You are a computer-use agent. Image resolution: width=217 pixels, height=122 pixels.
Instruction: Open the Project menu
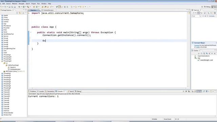tap(34, 4)
